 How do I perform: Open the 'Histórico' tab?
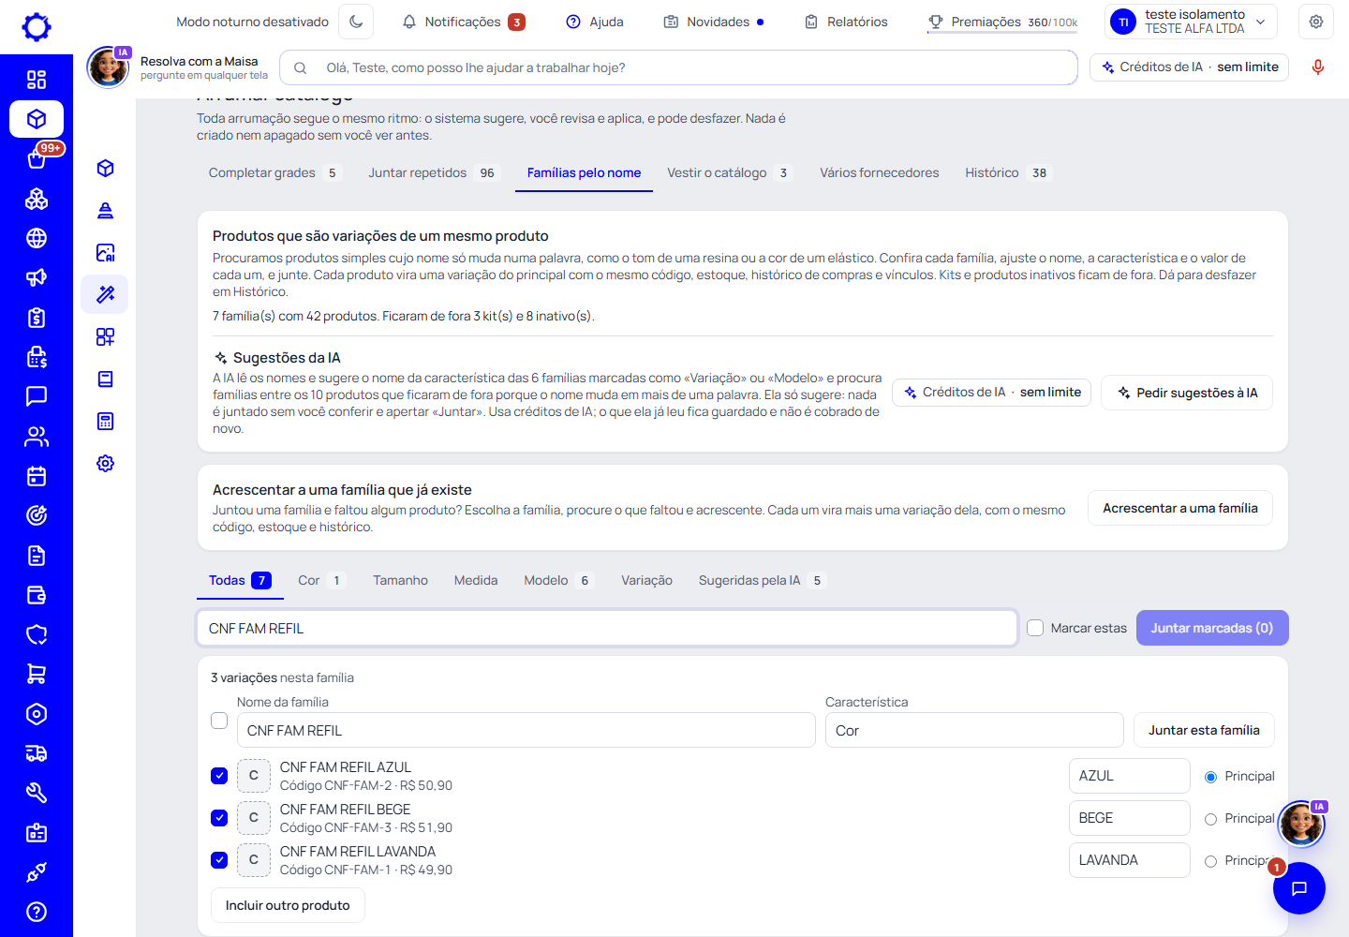click(1007, 172)
